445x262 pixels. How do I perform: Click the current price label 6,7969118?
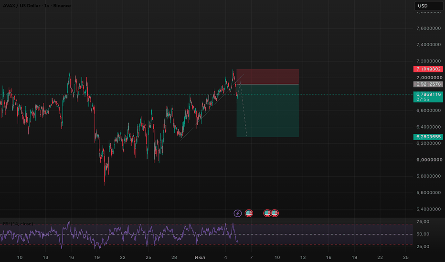pos(428,97)
